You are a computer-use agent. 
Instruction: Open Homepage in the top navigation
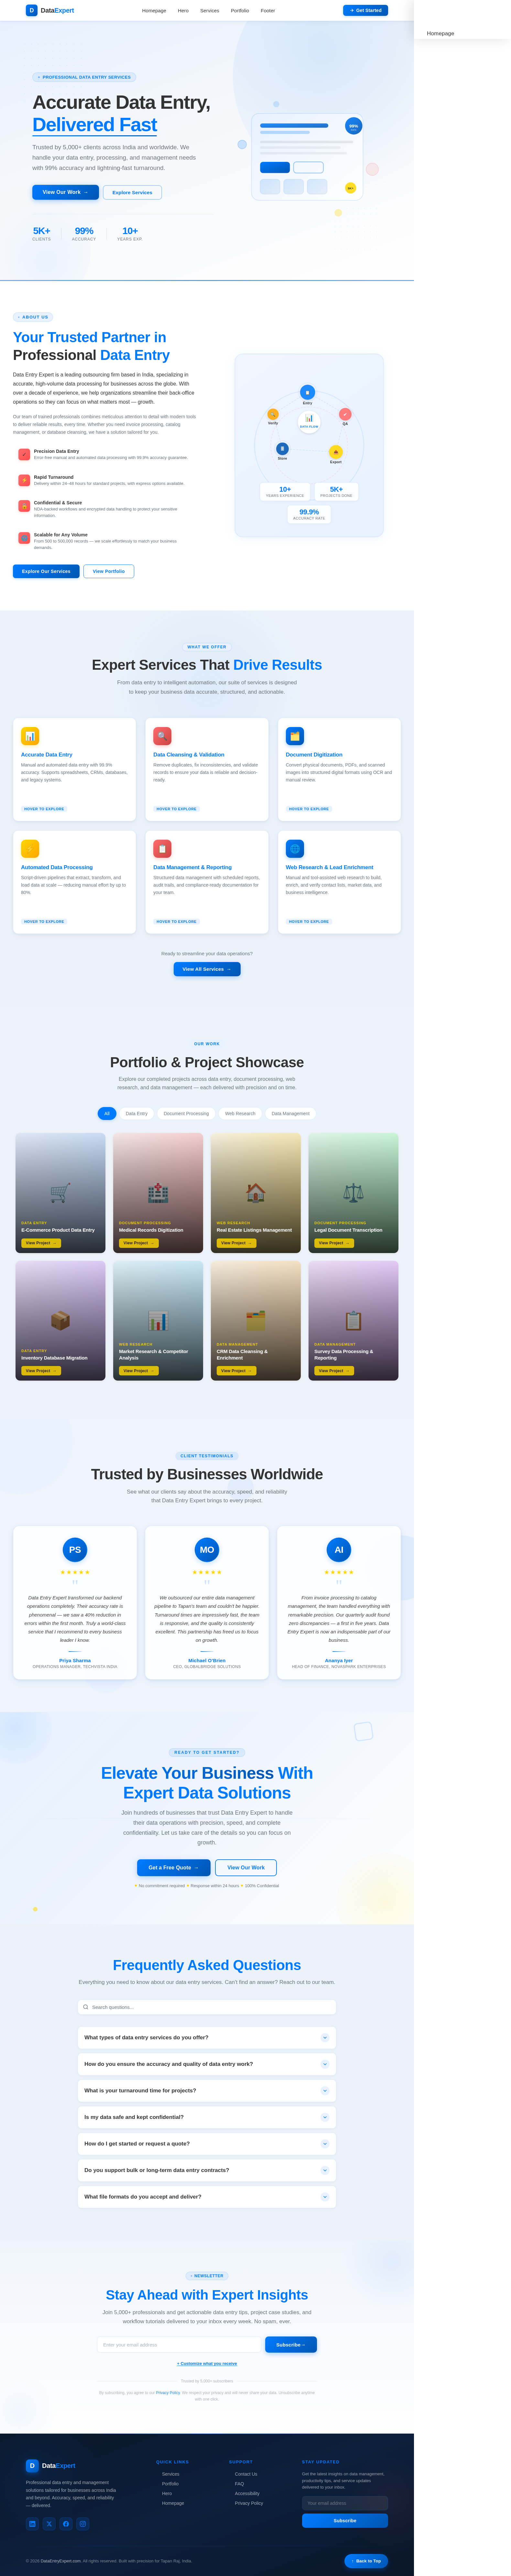click(x=154, y=11)
